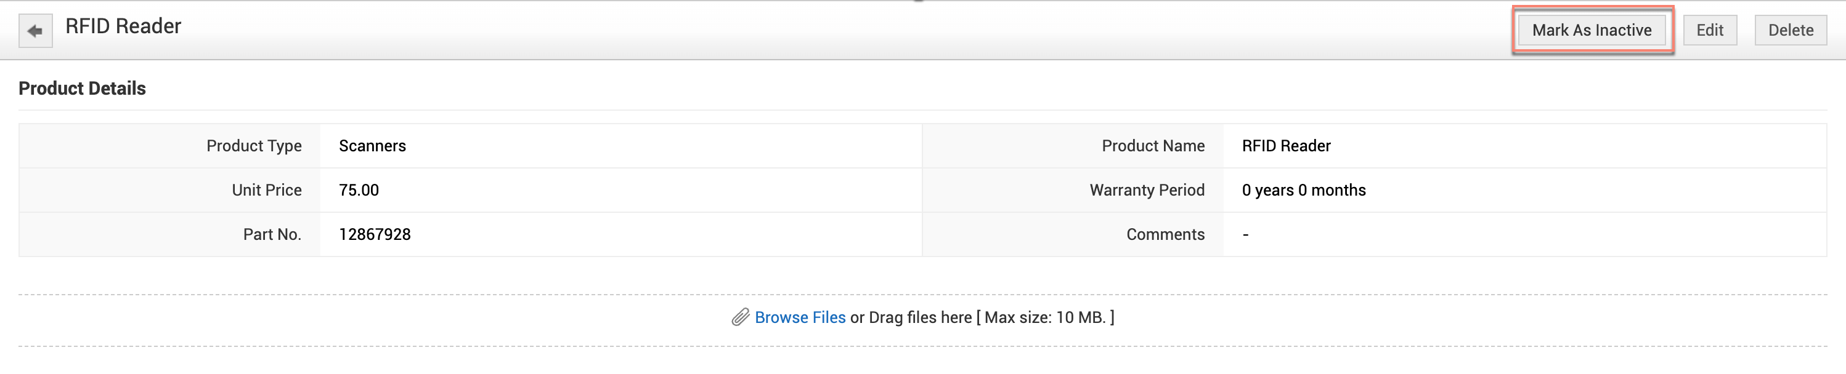Hit the Delete button
The width and height of the screenshot is (1846, 374).
(x=1790, y=30)
